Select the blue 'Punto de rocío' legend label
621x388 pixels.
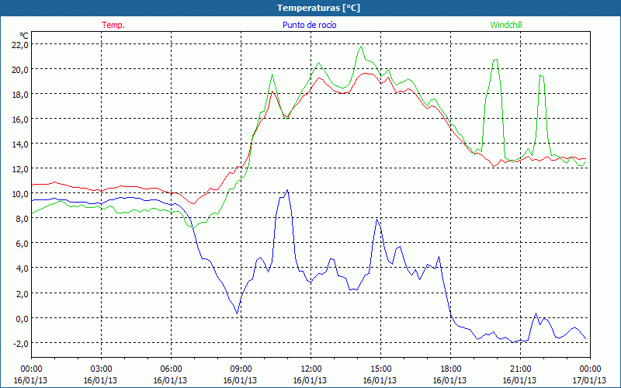point(309,25)
